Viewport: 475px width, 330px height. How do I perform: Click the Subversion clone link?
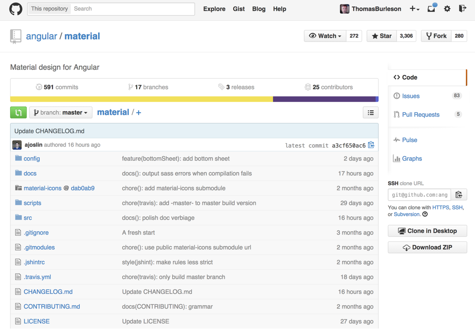pos(407,214)
